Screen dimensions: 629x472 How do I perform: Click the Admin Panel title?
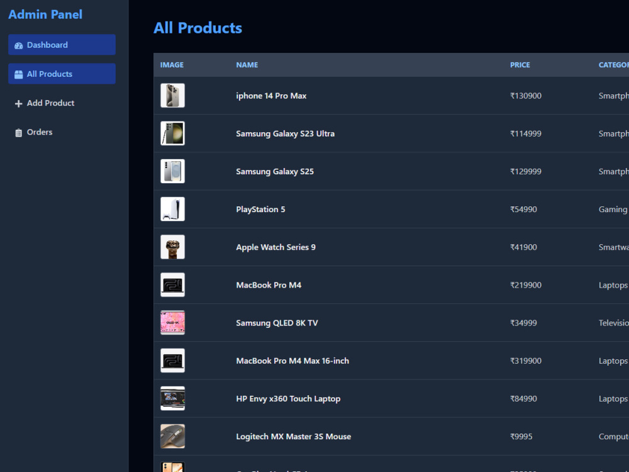45,14
